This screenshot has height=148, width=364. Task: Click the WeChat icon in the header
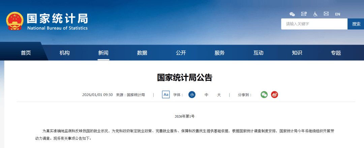pyautogui.click(x=292, y=14)
